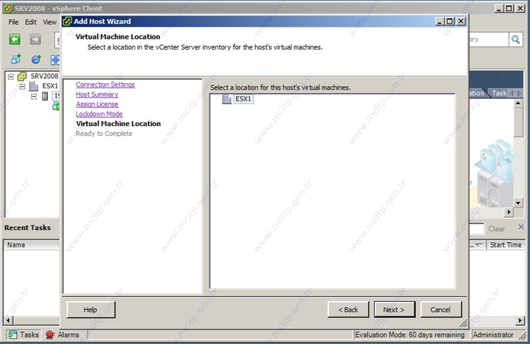
Task: Click the Recent Tasks horizontal scroll right arrow
Action: 521,320
